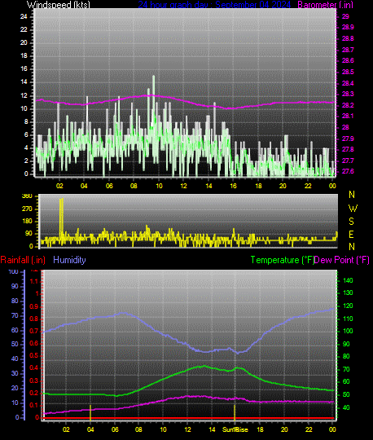Viewport: 373px width, 440px height.
Task: Click the "S" compass letter beside direction chart
Action: click(351, 222)
